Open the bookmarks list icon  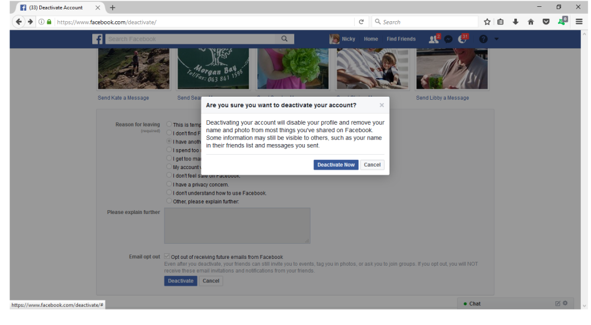[x=500, y=22]
